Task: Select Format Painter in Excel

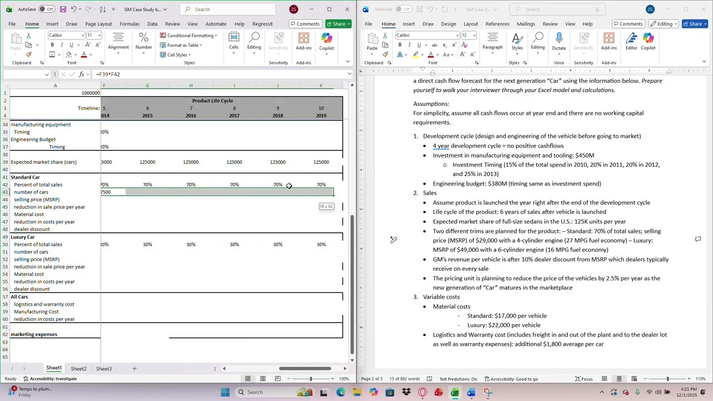Action: (28, 55)
